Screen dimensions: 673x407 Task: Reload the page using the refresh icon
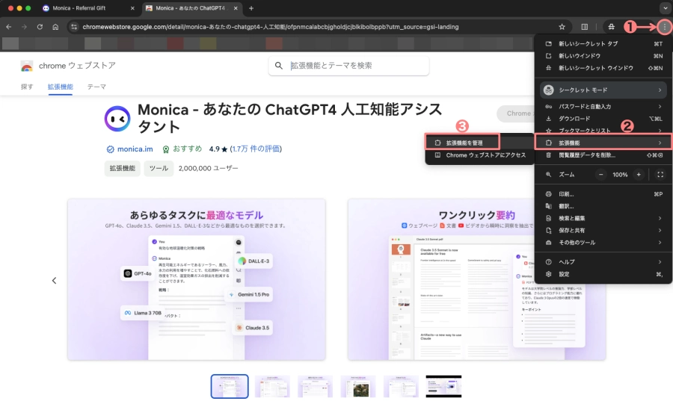pyautogui.click(x=40, y=27)
